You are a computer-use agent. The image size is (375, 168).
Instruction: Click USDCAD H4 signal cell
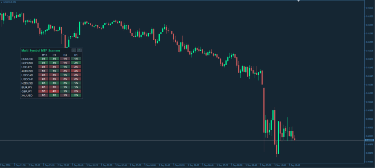65,75
